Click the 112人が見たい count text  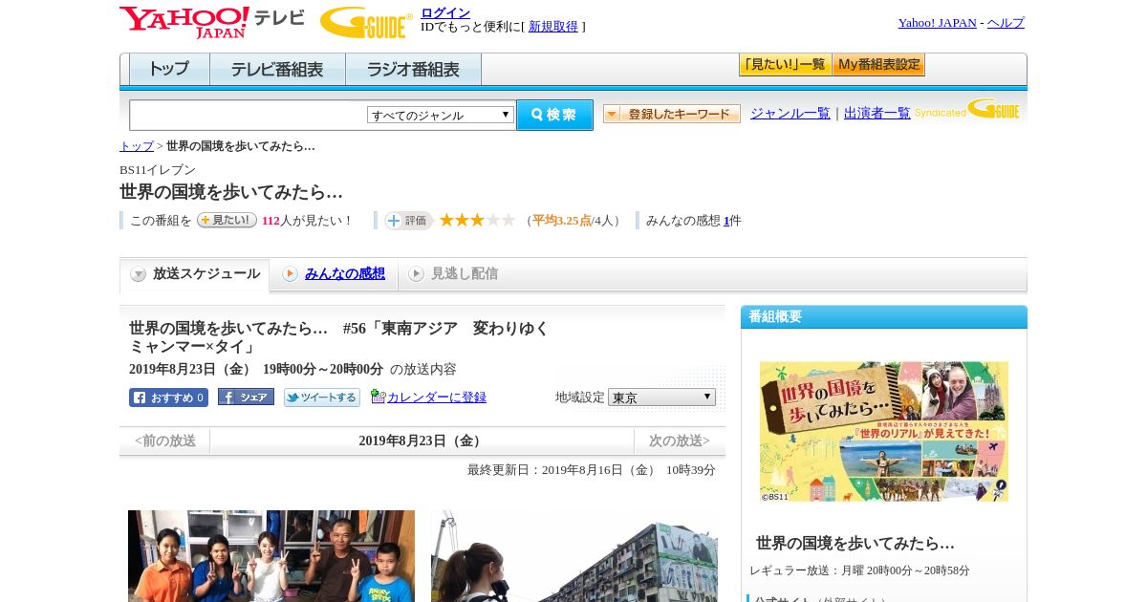[x=306, y=221]
